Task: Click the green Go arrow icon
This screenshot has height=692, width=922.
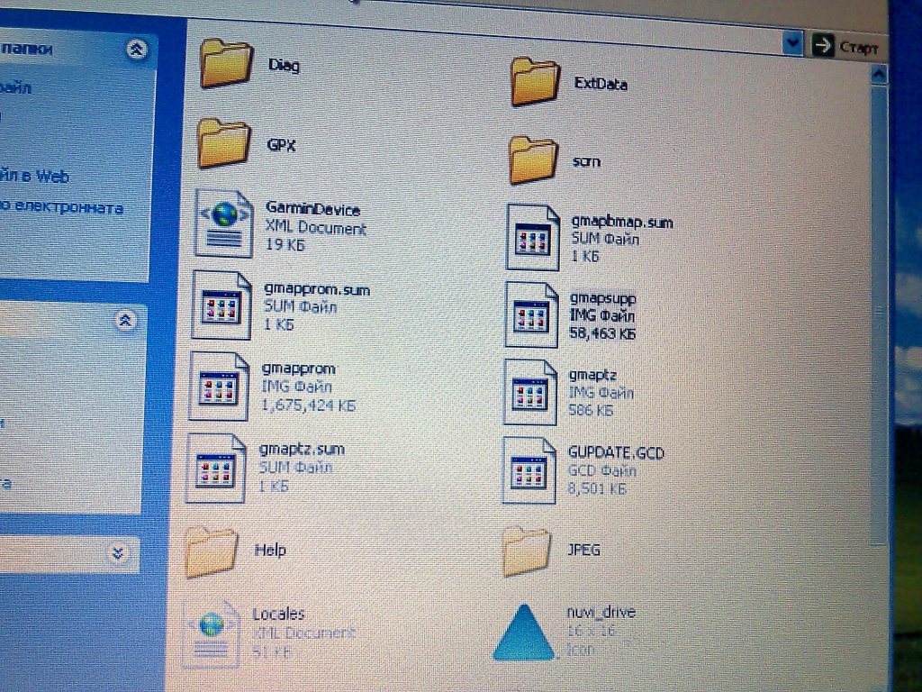Action: (x=823, y=45)
